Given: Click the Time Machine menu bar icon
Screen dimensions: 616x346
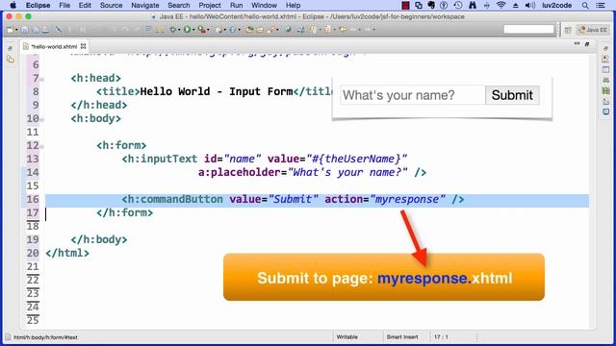Looking at the screenshot, I should [x=458, y=5].
